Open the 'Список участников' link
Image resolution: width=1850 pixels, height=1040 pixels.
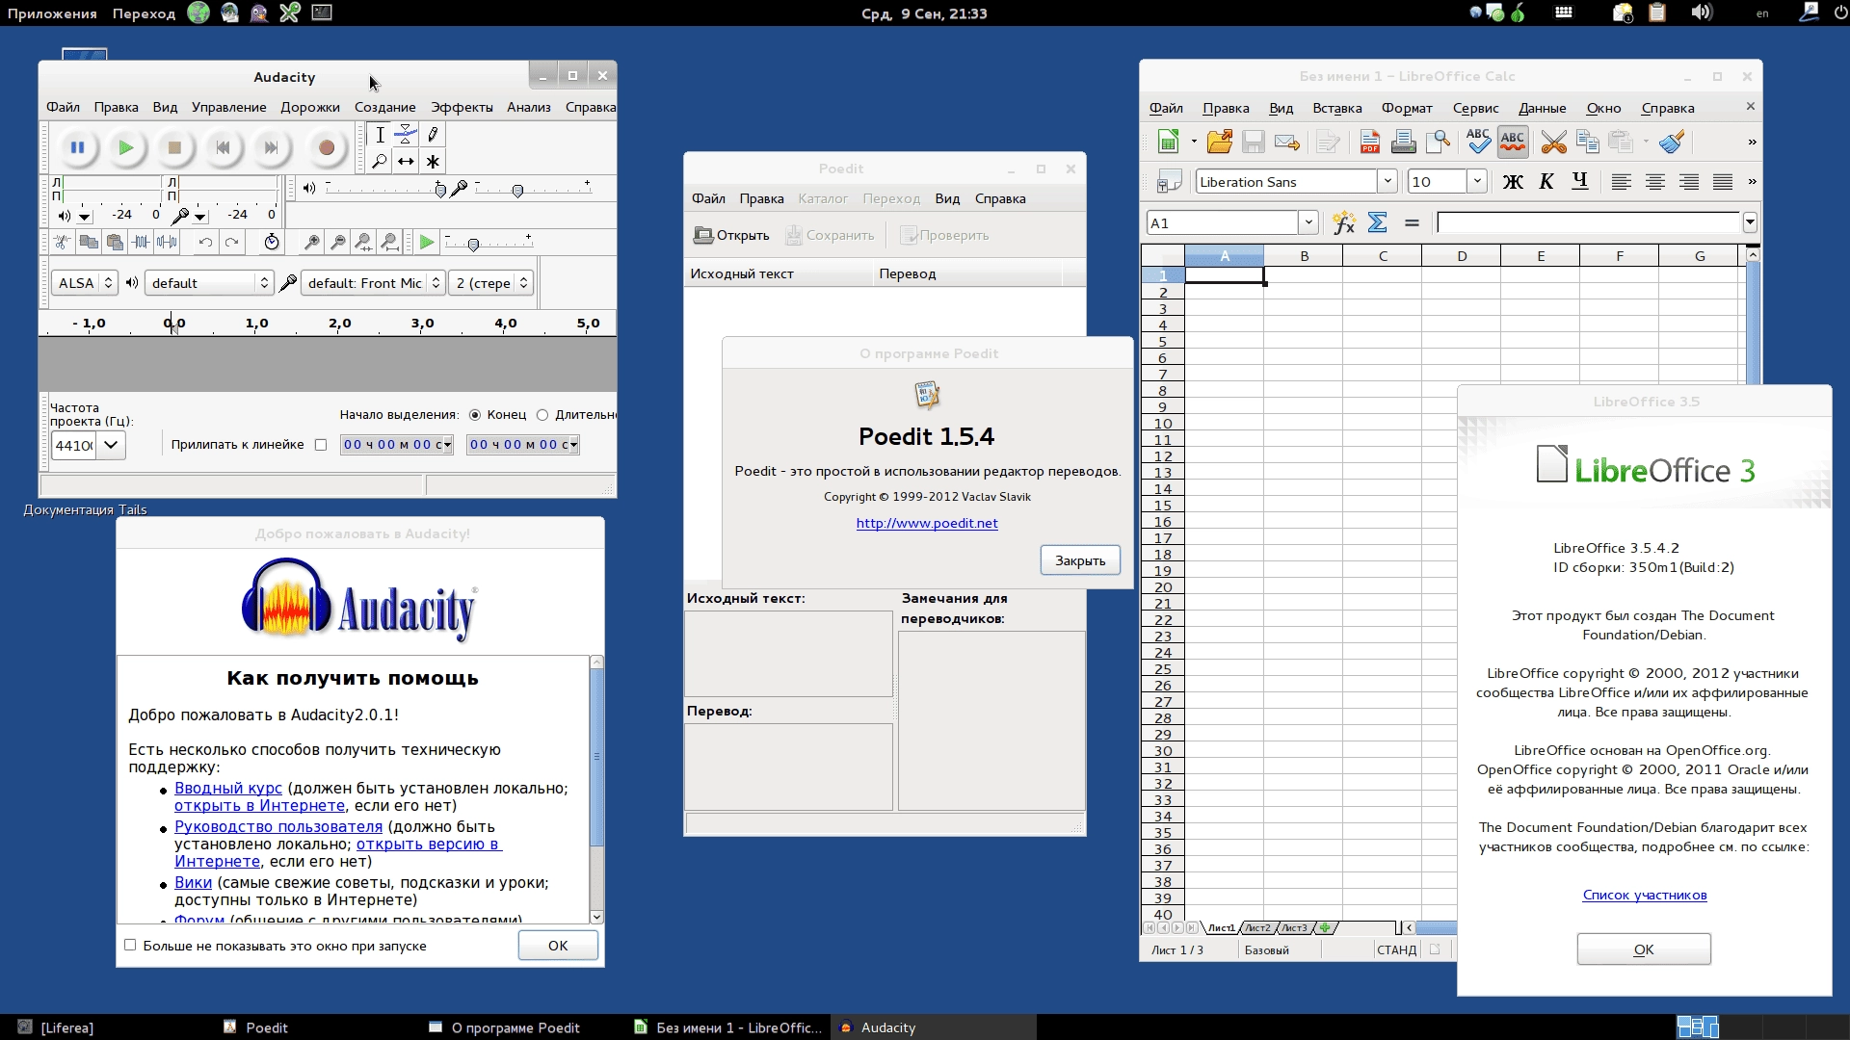[1645, 896]
